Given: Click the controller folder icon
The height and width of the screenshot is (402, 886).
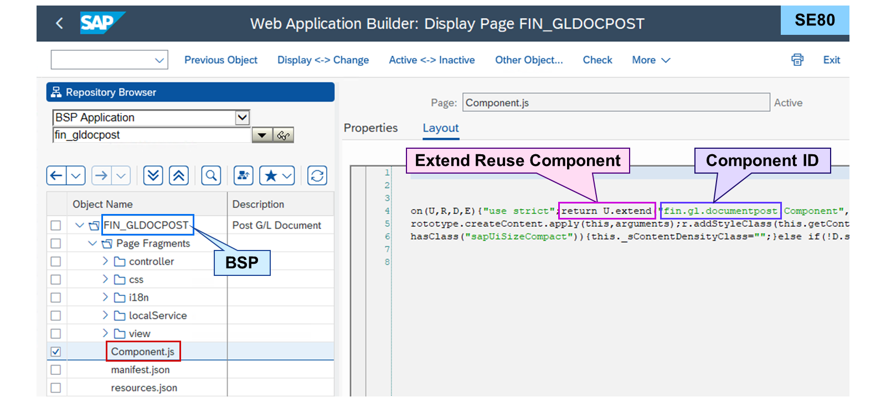Looking at the screenshot, I should coord(120,261).
